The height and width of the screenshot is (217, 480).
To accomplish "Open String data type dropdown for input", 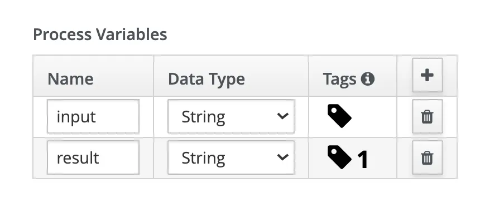I will click(231, 116).
